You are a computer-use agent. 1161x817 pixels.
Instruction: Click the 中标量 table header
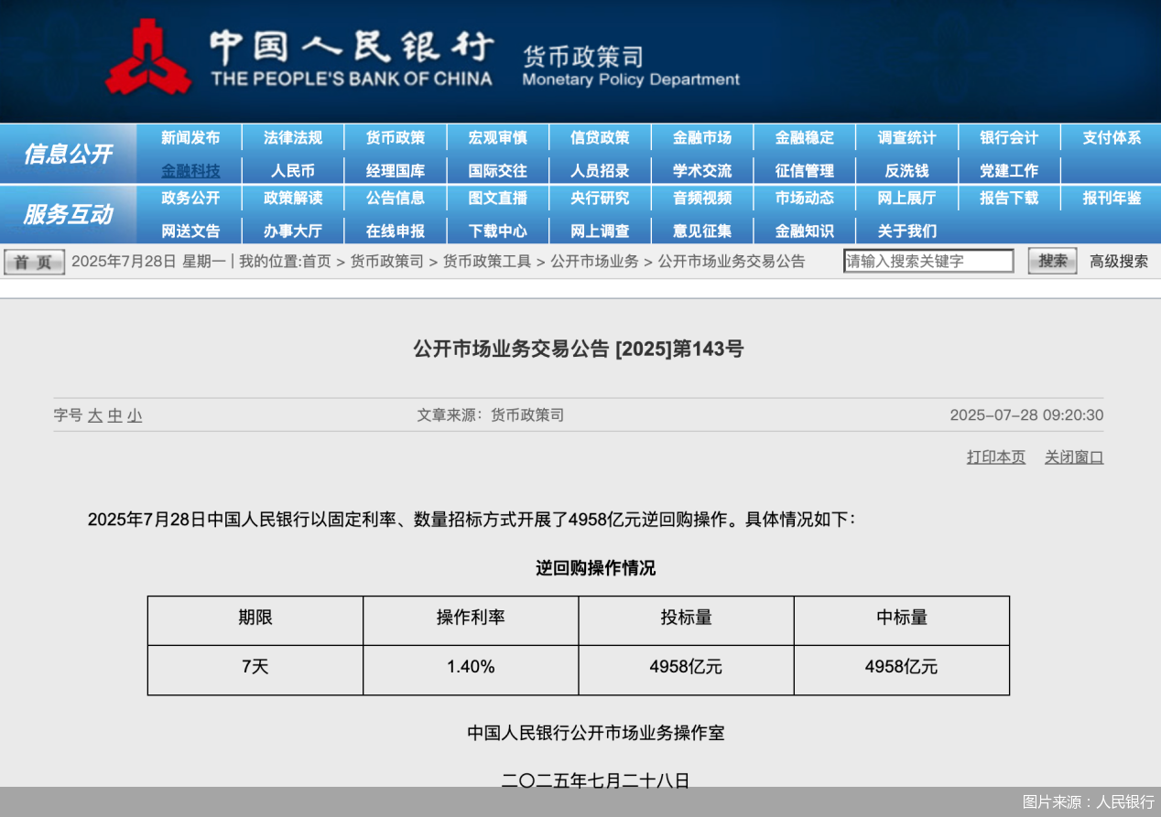click(x=902, y=620)
